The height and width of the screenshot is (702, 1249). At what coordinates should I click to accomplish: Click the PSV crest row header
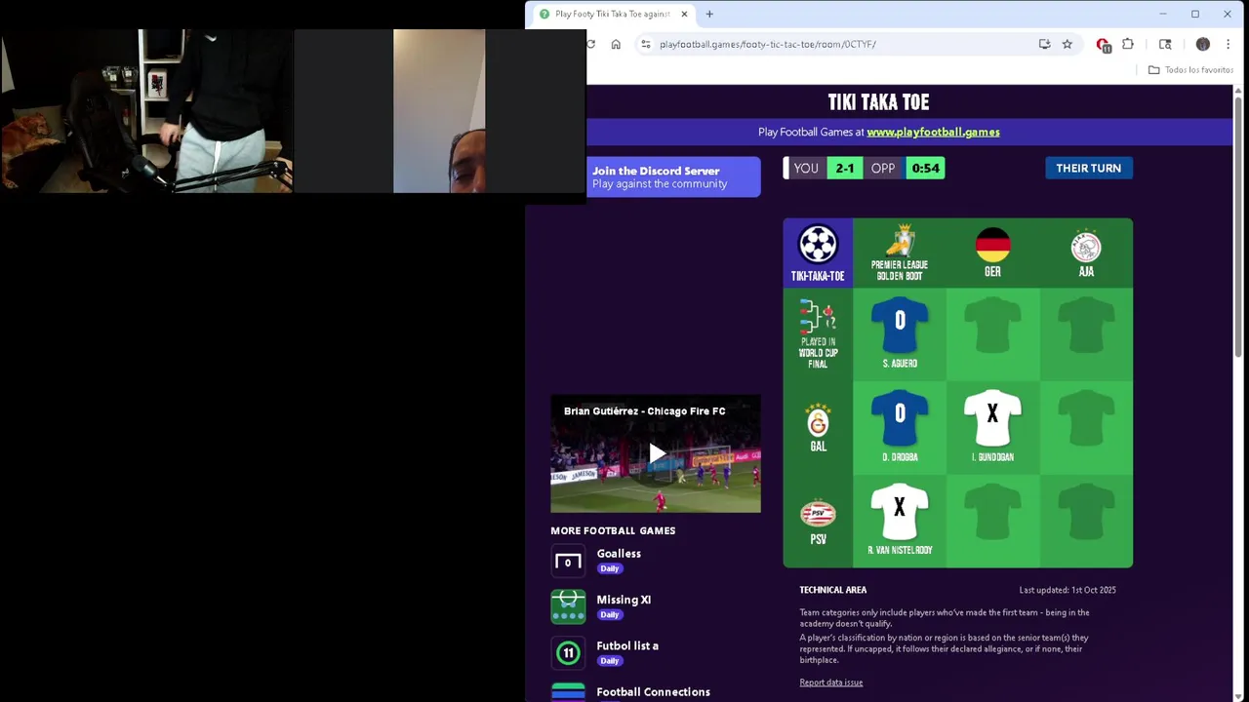click(x=818, y=515)
